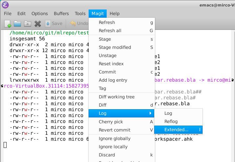Click the Close buffer X toolbar icon
Image resolution: width=235 pixels, height=162 pixels.
coord(38,24)
